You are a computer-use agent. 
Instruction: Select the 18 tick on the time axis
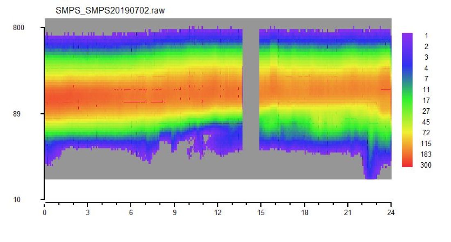304,213
